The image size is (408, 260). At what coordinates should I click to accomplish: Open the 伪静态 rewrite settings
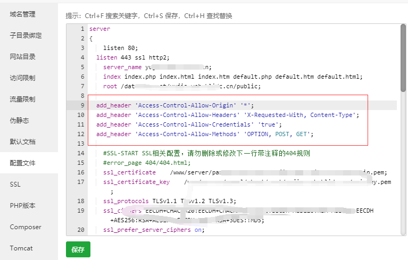click(x=19, y=121)
